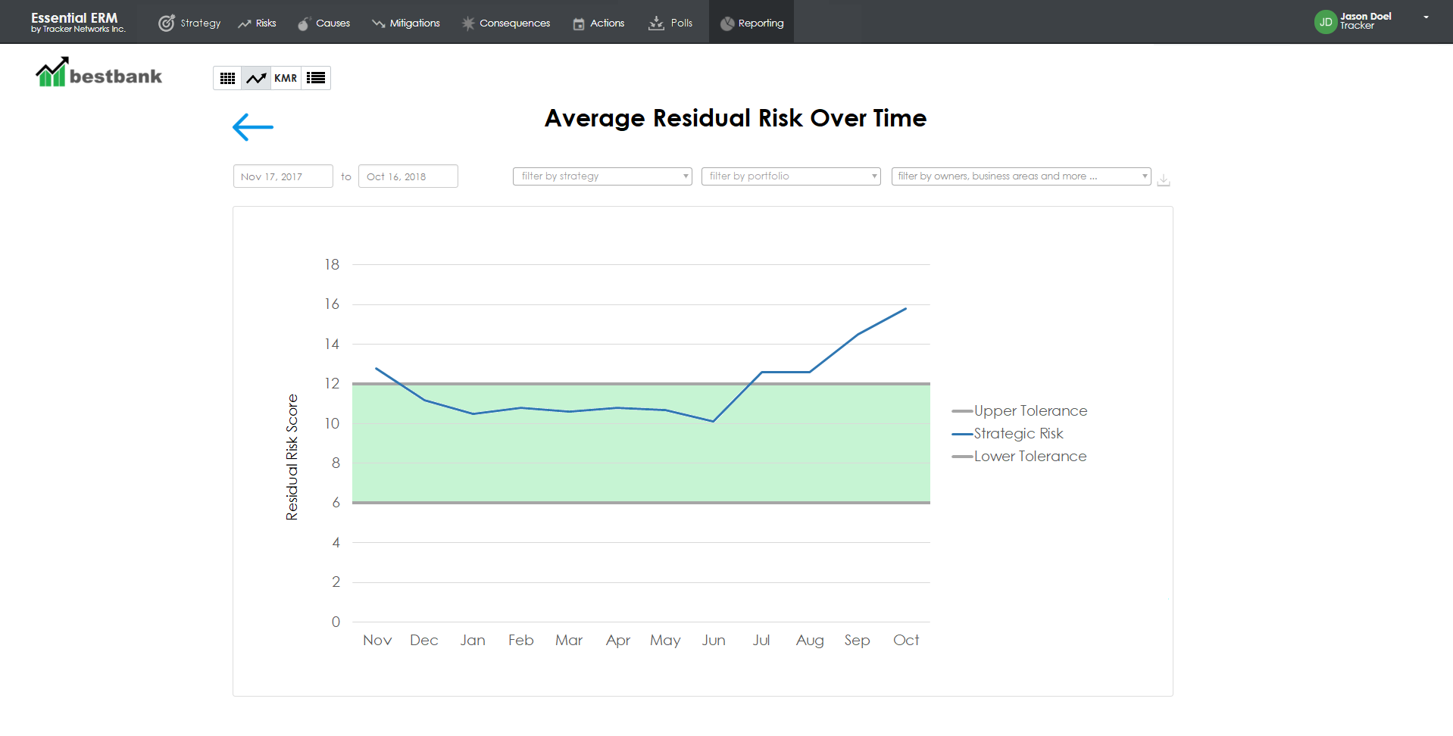Image resolution: width=1453 pixels, height=736 pixels.
Task: Expand the user account menu caret
Action: coord(1426,17)
